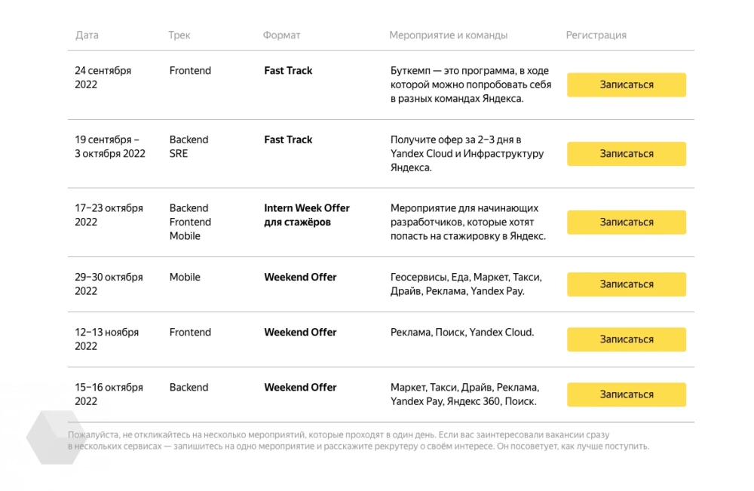The width and height of the screenshot is (754, 491).
Task: Click Записаться for 12–13 ноября Frontend event
Action: 626,339
